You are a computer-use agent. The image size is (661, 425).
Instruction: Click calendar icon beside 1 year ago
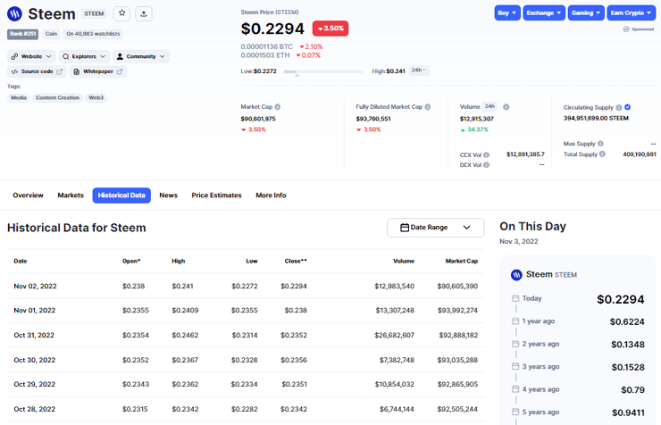[515, 321]
